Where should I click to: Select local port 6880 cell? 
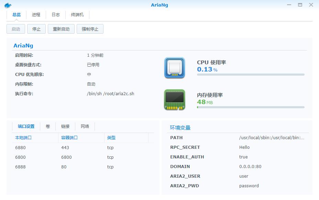click(x=20, y=147)
